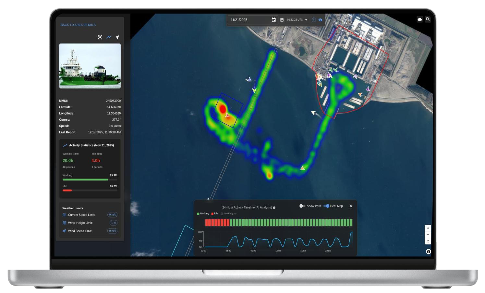Click the navigation arrow icon in sidebar
Viewport: 485px width, 293px height.
pos(117,37)
